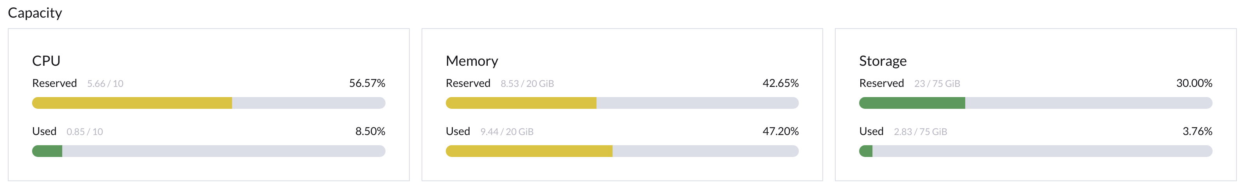Image resolution: width=1240 pixels, height=191 pixels.
Task: Click the 3.76% storage used percentage
Action: (x=1197, y=132)
